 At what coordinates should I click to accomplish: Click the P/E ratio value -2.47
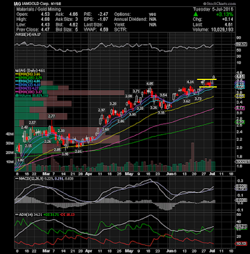tap(103, 15)
